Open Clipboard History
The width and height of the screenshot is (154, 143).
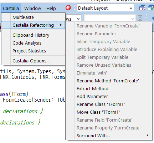pyautogui.click(x=33, y=35)
